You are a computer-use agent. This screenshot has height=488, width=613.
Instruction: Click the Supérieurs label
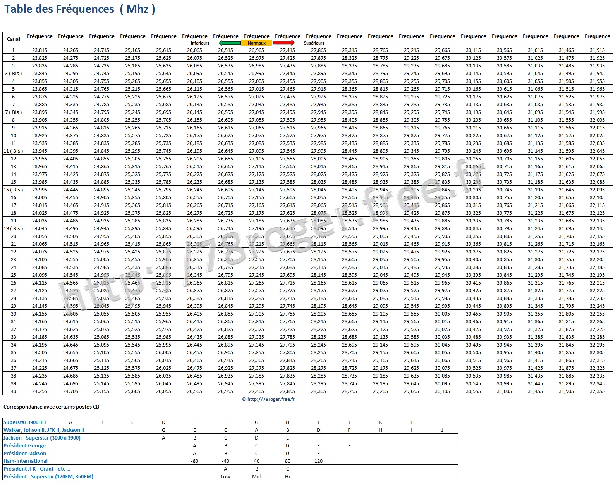coord(314,43)
